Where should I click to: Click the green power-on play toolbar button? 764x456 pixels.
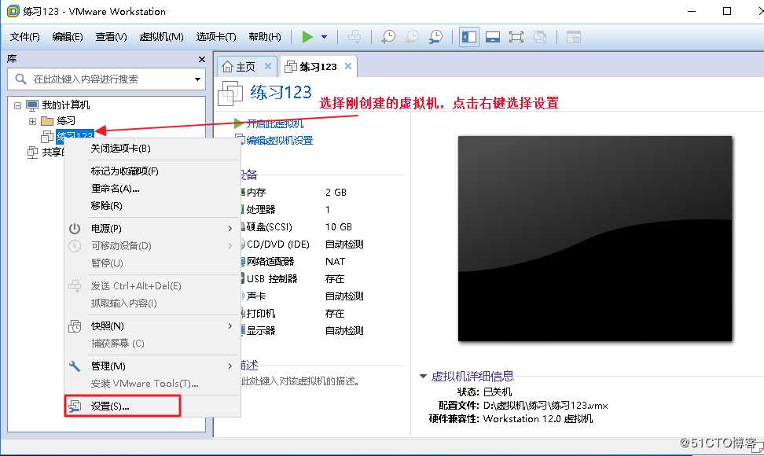pos(307,37)
